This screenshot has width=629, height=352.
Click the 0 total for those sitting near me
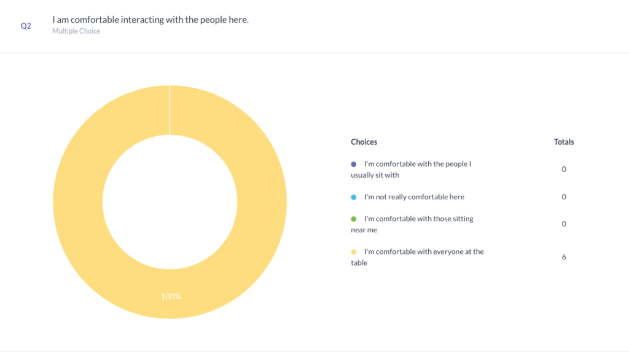pyautogui.click(x=564, y=224)
